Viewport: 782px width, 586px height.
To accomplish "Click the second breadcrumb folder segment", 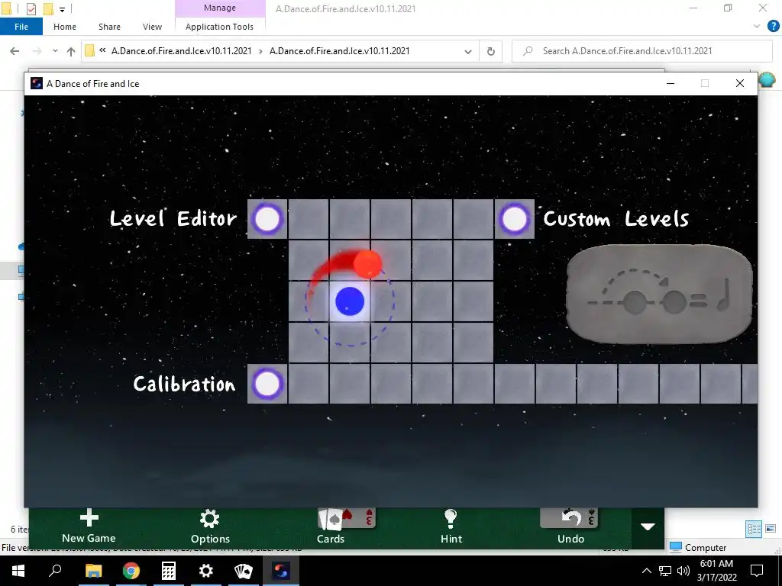I will pyautogui.click(x=340, y=51).
